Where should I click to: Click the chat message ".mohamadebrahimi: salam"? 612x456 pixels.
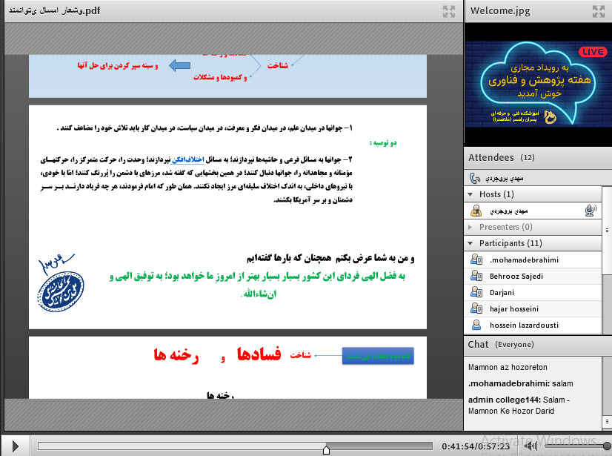click(x=521, y=384)
